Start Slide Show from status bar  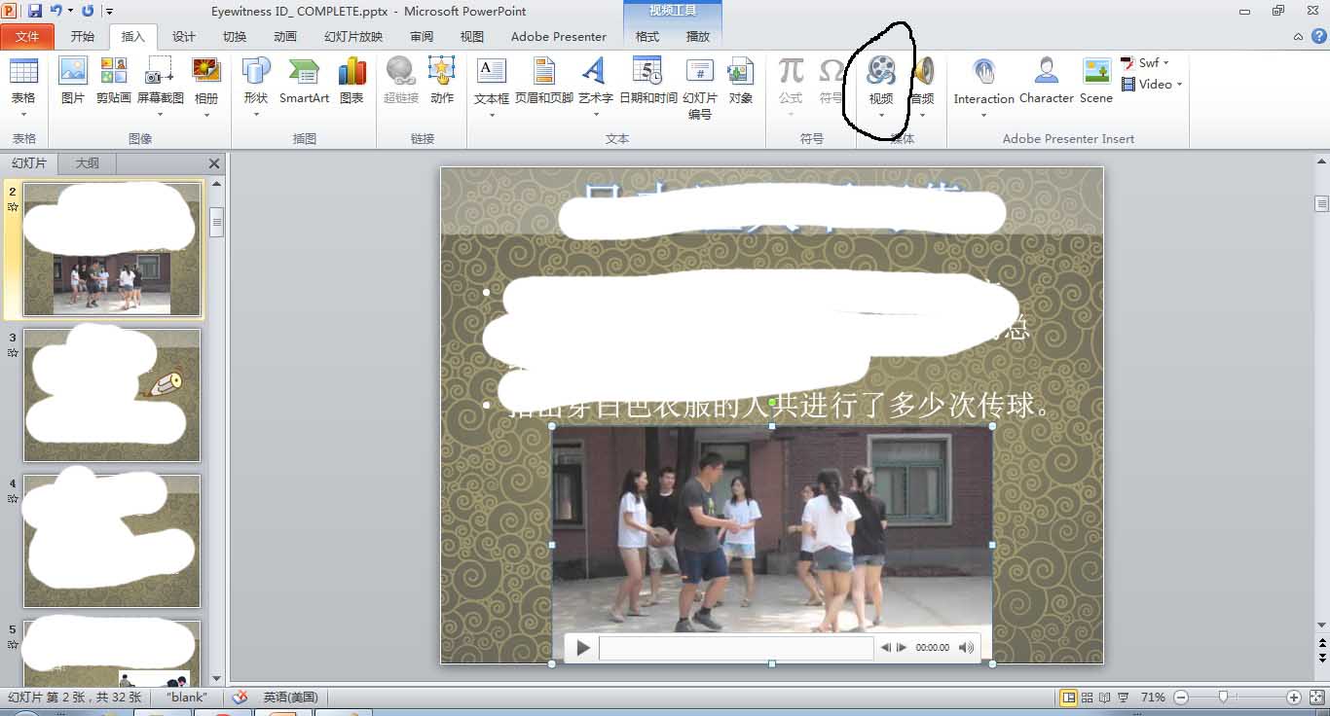point(1124,698)
